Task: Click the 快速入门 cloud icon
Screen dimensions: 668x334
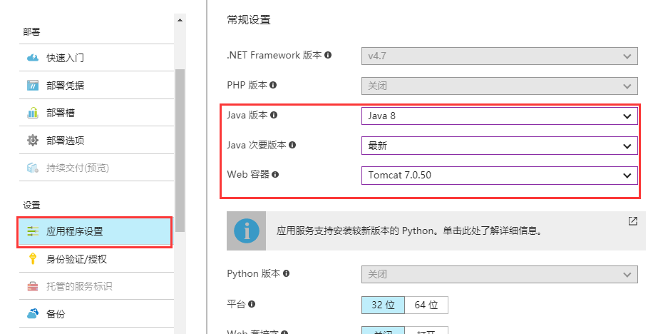Action: pos(32,58)
